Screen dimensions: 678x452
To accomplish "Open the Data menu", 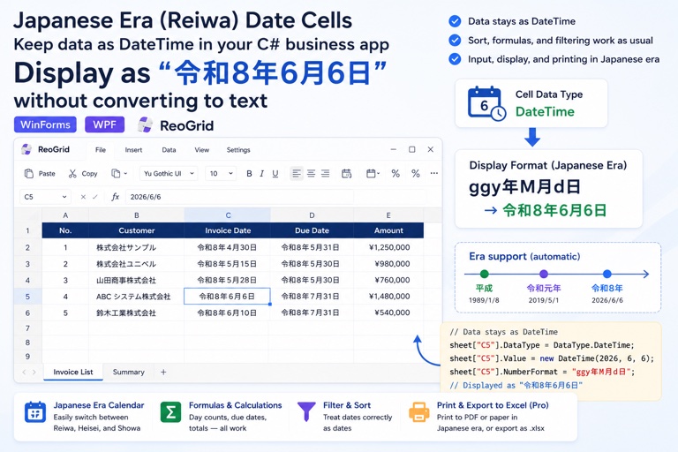I will click(169, 150).
